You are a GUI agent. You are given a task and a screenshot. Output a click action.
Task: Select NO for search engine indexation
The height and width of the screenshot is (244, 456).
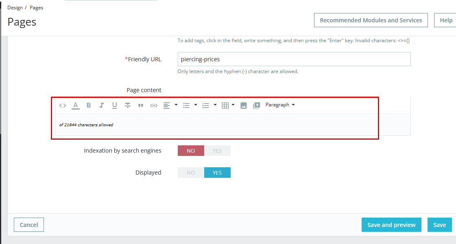(x=191, y=151)
